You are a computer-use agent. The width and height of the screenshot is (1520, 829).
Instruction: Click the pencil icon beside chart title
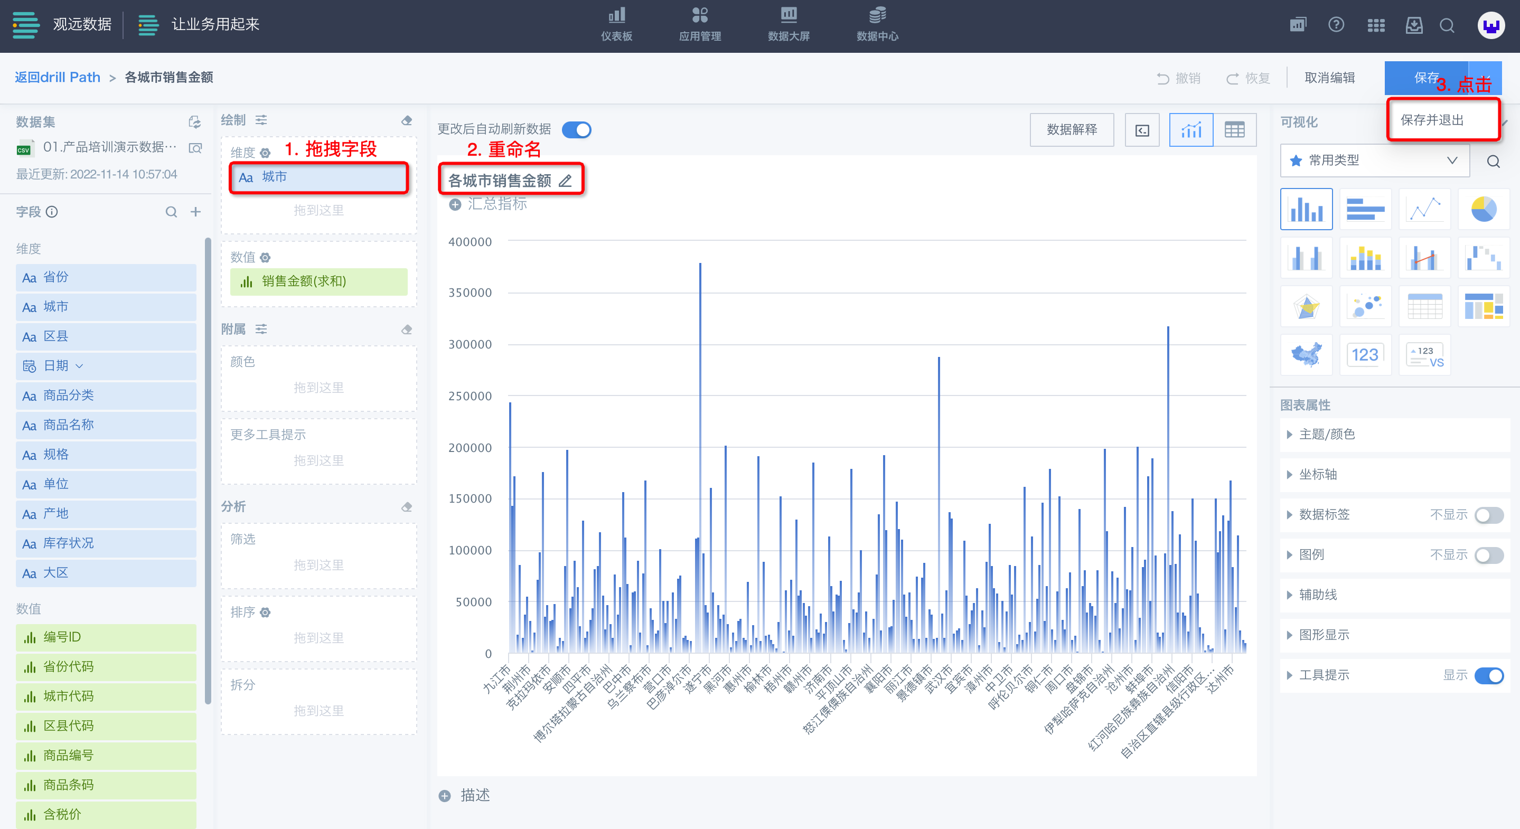pyautogui.click(x=565, y=181)
